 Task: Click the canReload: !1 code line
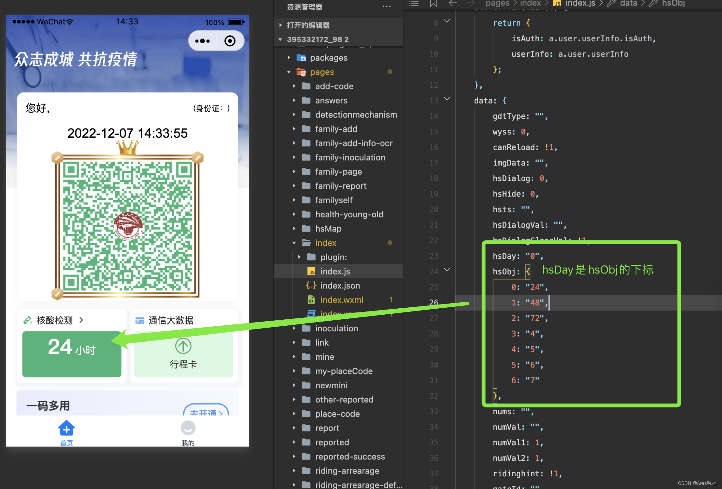coord(525,147)
